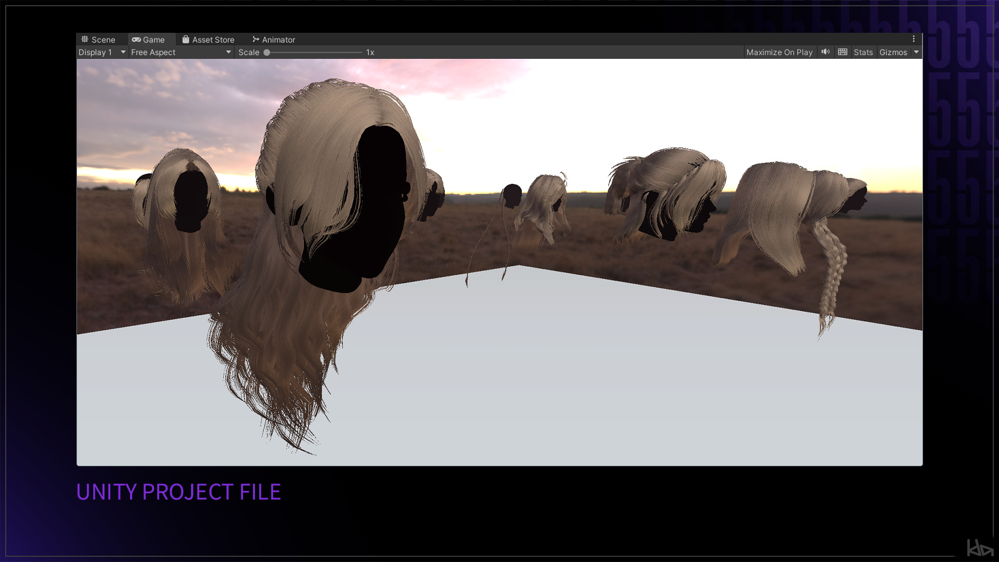Switch to the Scene tab
This screenshot has height=562, width=999.
click(103, 40)
